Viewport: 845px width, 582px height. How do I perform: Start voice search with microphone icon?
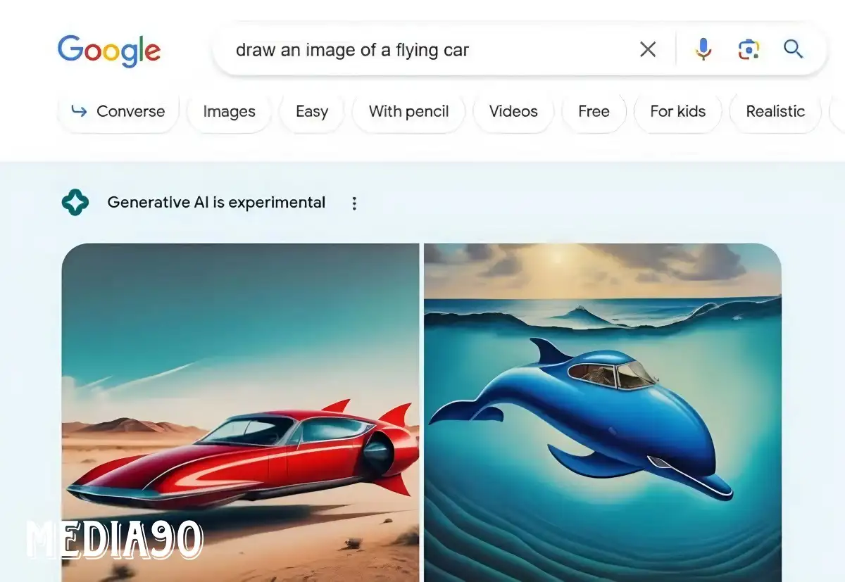point(703,49)
